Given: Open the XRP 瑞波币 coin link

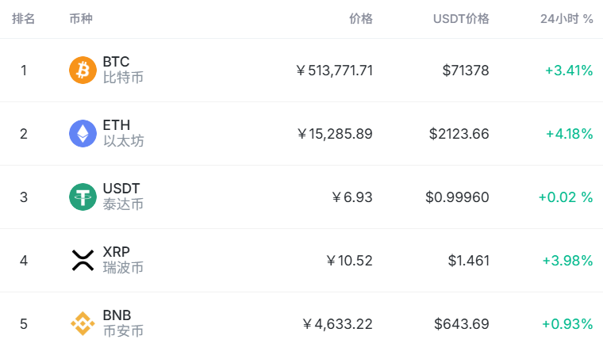Looking at the screenshot, I should (123, 260).
